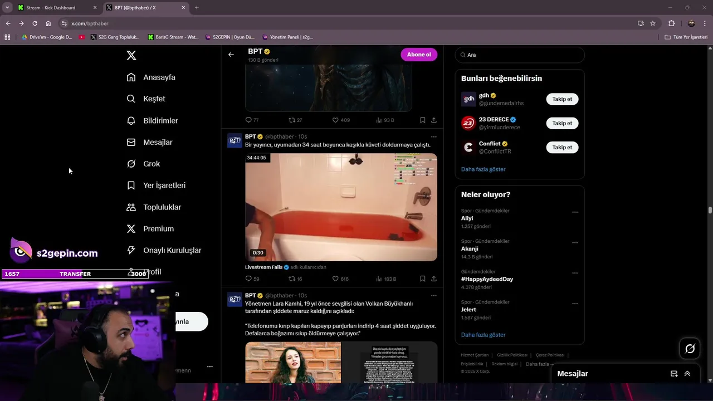
Task: Bookmark this page with star icon
Action: click(x=653, y=23)
